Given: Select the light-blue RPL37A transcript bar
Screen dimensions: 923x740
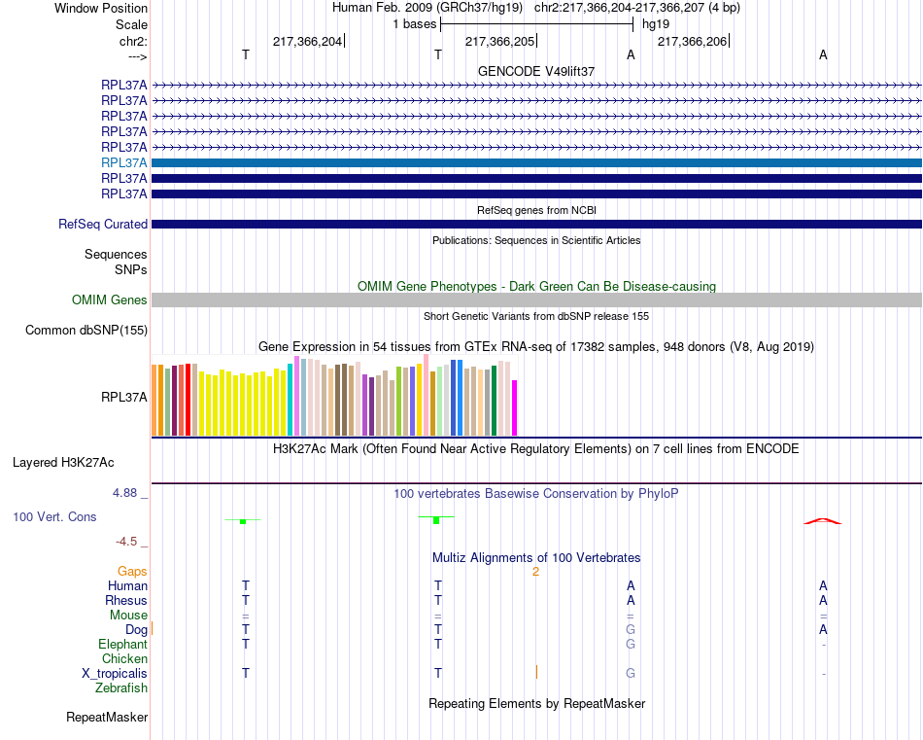Looking at the screenshot, I should pyautogui.click(x=537, y=162).
